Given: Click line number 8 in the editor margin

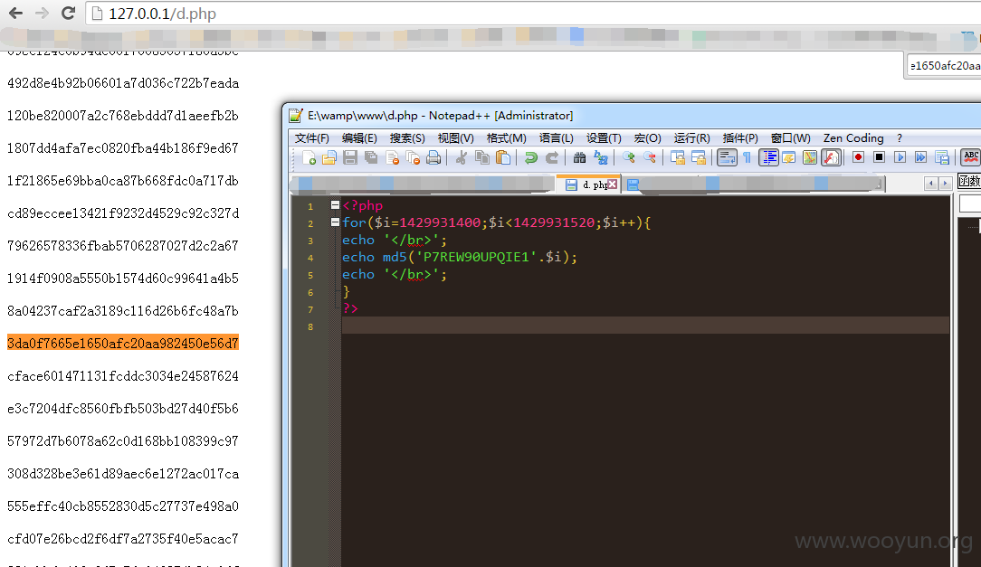Looking at the screenshot, I should tap(310, 326).
